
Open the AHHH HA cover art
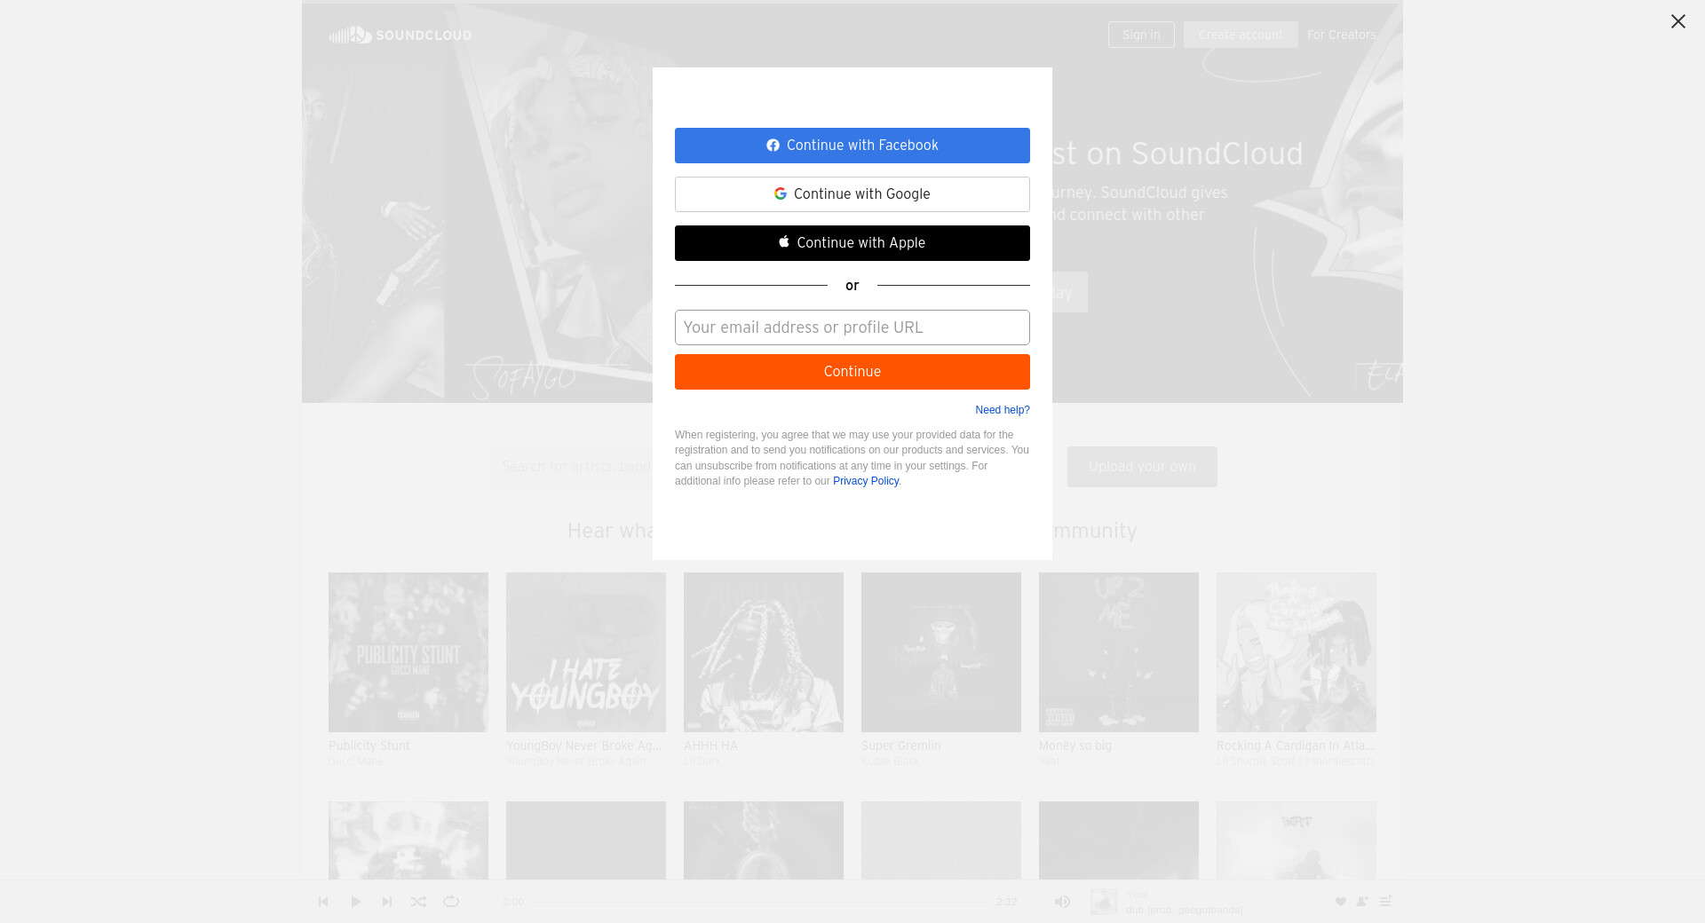764,652
